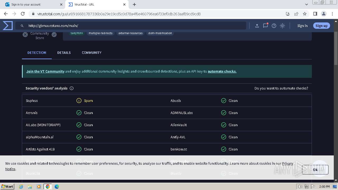This screenshot has width=338, height=190.
Task: Click the external-resources tag
Action: point(130,33)
